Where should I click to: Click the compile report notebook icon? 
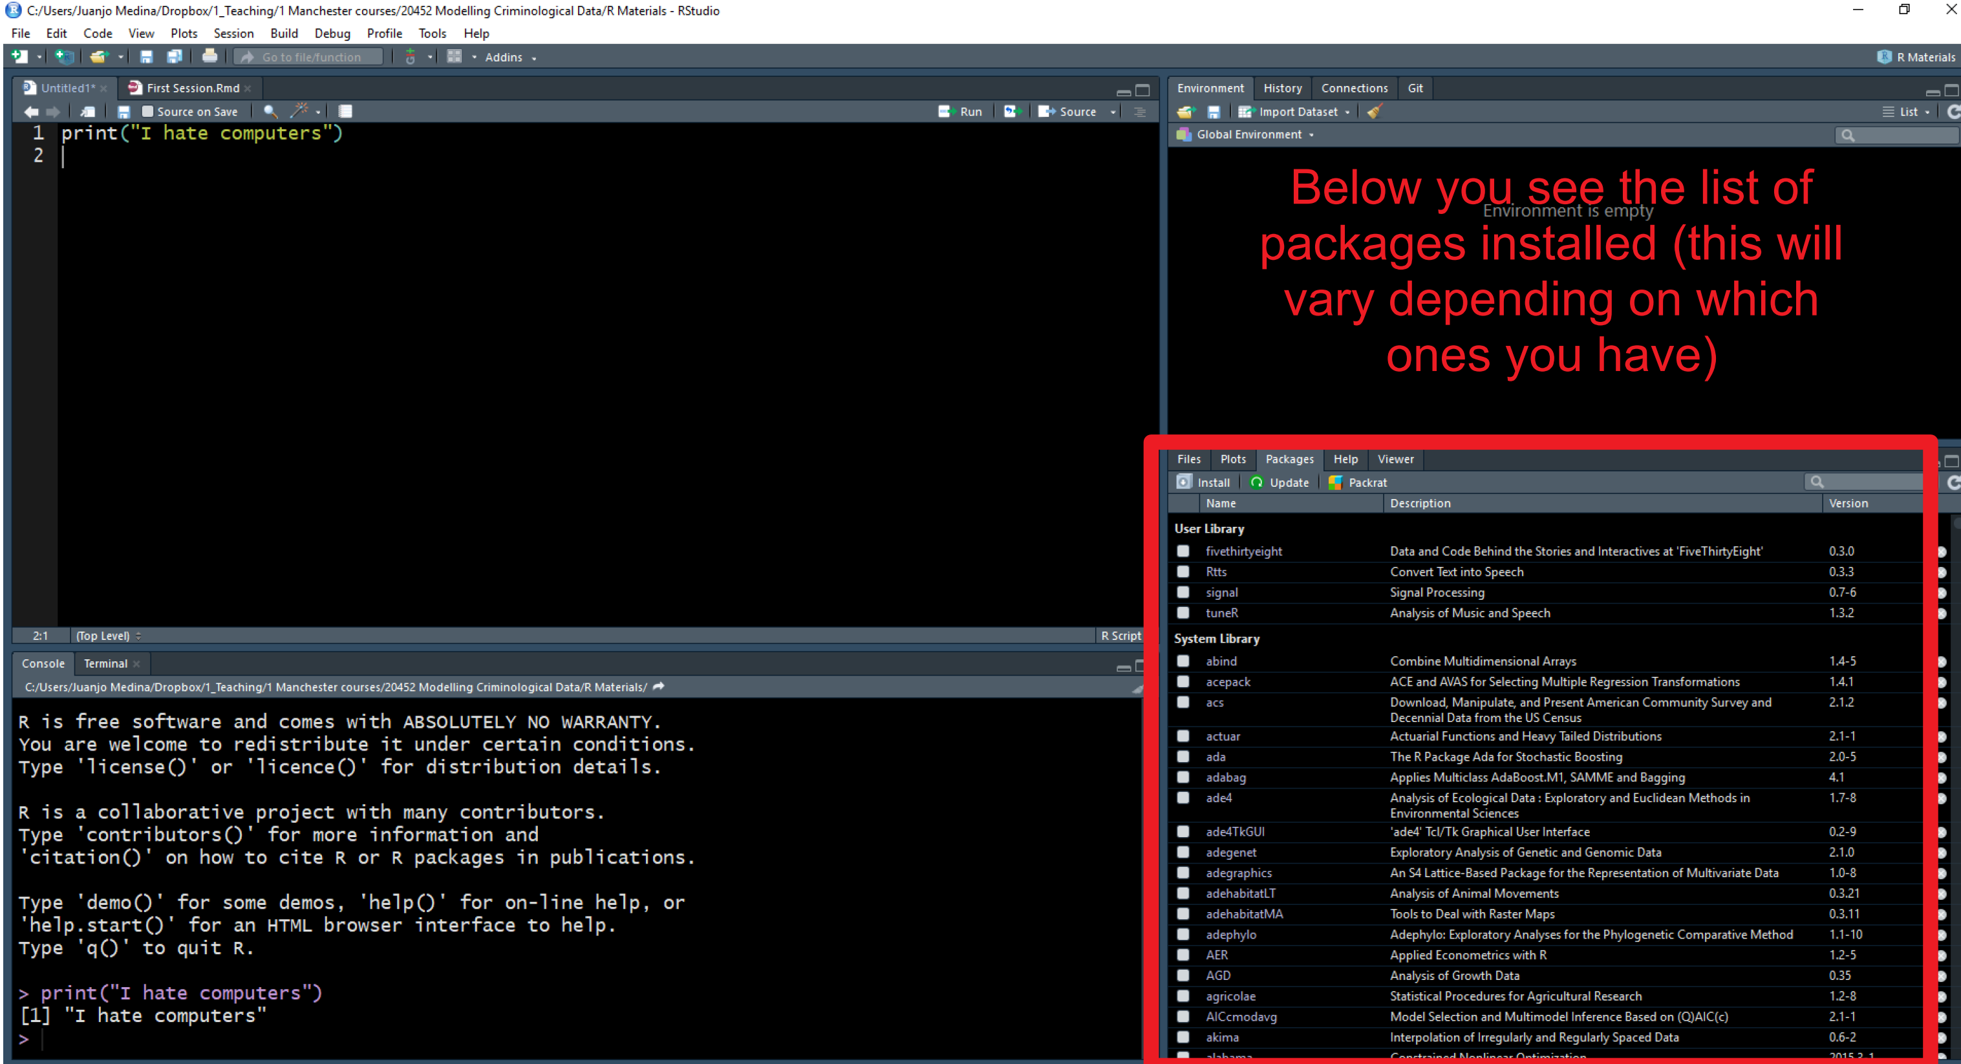point(345,111)
